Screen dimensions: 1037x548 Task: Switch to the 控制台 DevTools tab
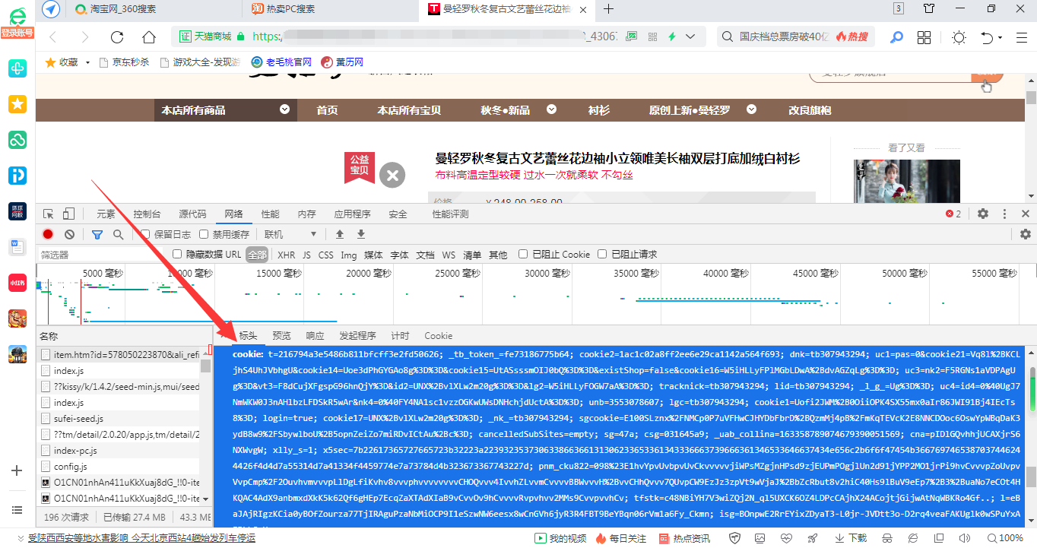coord(147,214)
